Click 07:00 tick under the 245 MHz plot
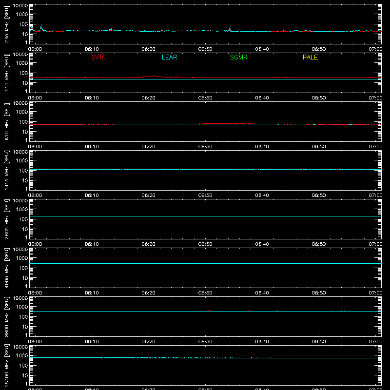Viewport: 390px width, 390px height. 375,49
